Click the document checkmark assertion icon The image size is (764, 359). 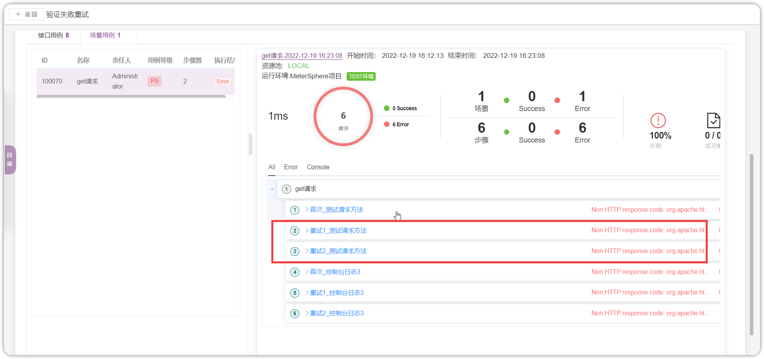pos(713,120)
